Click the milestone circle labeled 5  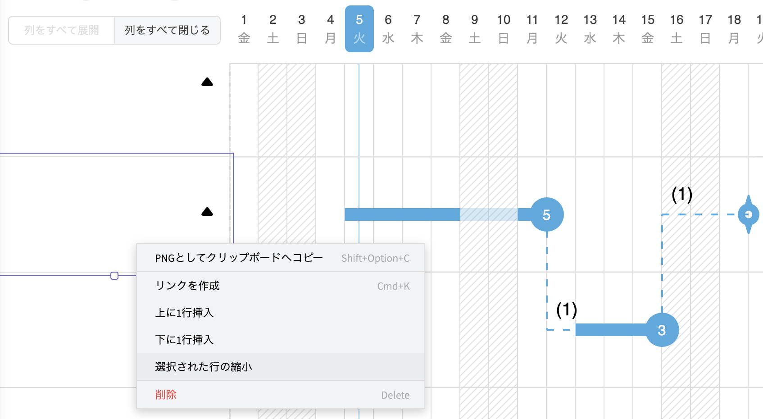pos(546,215)
